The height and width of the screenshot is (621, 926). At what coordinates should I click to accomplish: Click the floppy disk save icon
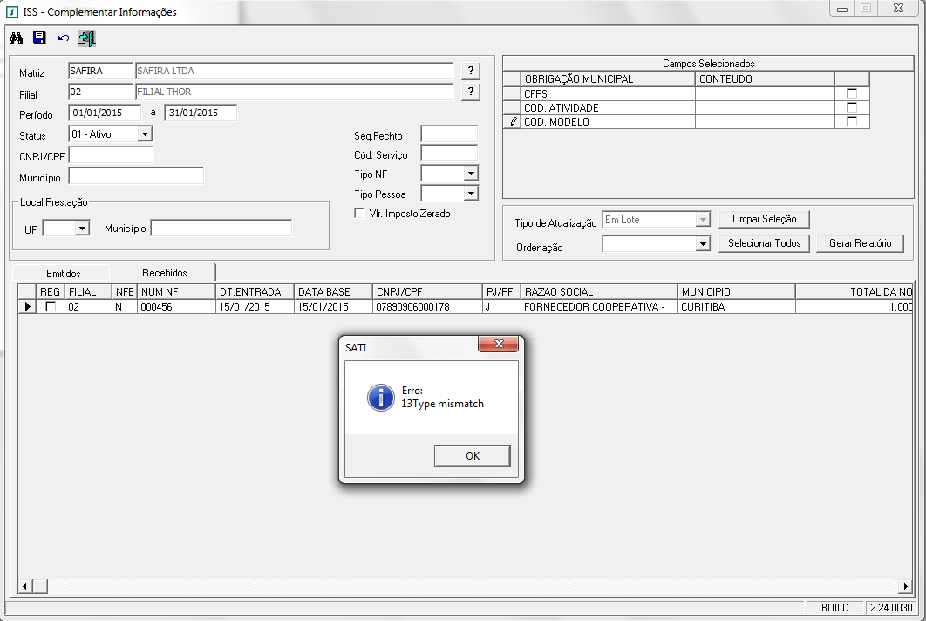point(39,38)
